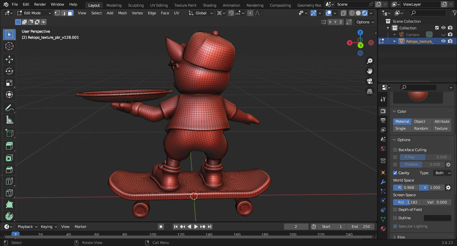
Task: Switch to the Sculpting workspace tab
Action: 136,5
